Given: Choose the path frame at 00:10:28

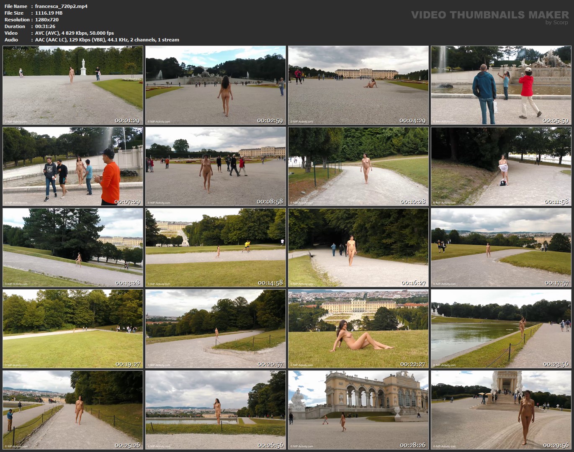Looking at the screenshot, I should point(358,167).
